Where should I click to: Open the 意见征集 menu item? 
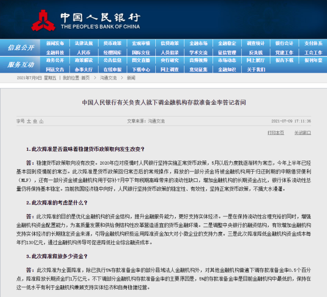click(198, 70)
